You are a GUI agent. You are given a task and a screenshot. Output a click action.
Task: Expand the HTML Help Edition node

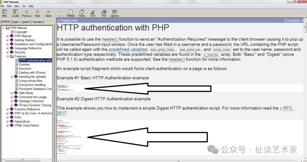click(x=7, y=126)
